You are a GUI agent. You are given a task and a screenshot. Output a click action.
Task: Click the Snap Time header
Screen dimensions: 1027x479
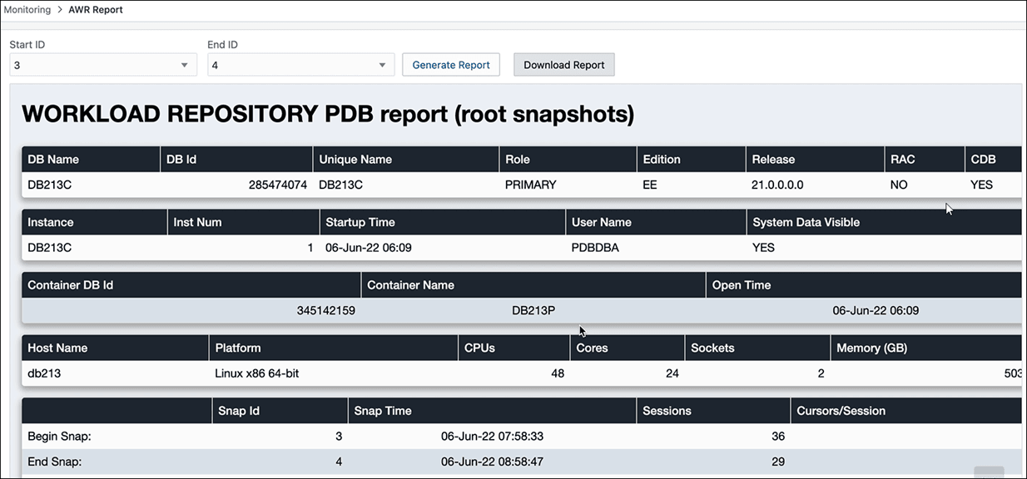pyautogui.click(x=492, y=410)
